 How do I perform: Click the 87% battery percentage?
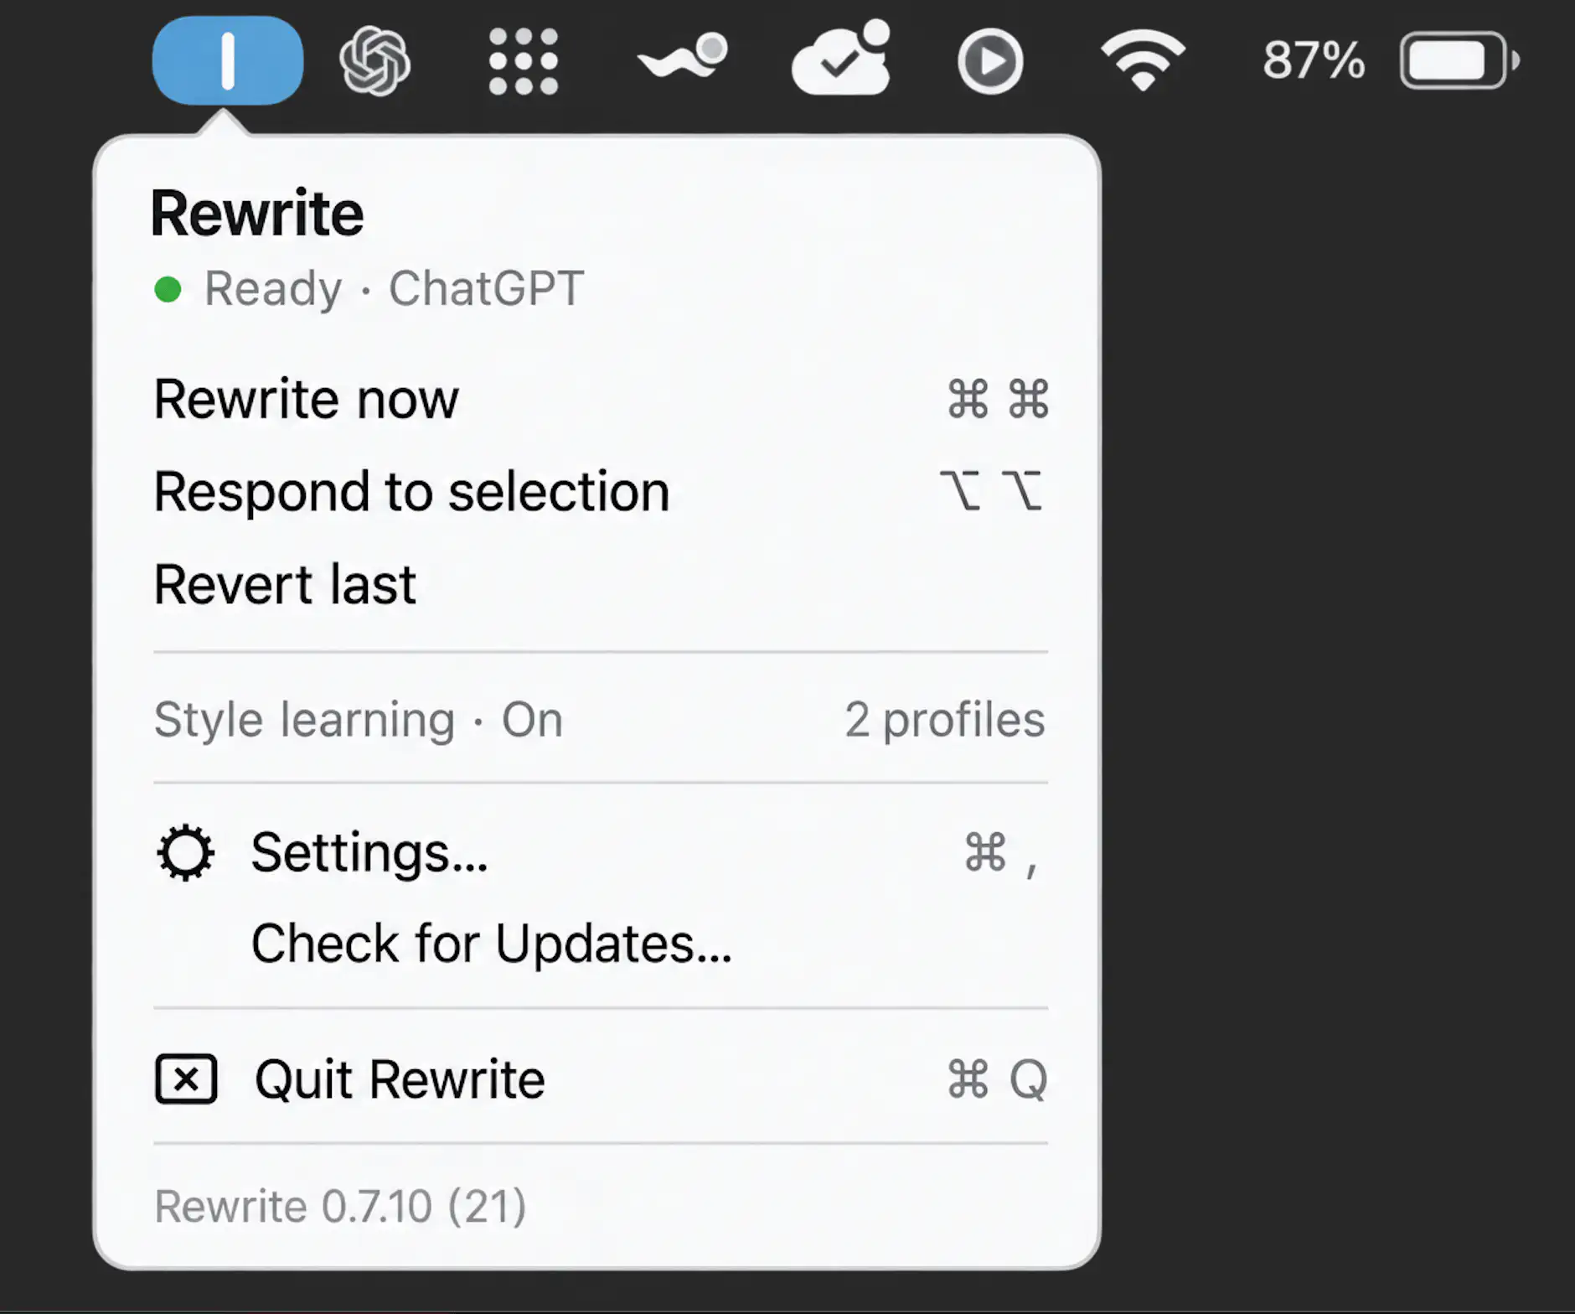coord(1314,60)
